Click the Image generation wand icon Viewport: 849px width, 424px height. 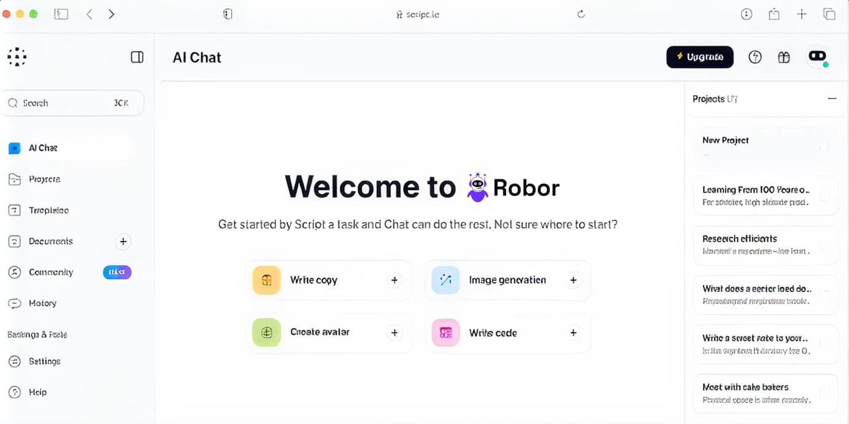pyautogui.click(x=445, y=280)
